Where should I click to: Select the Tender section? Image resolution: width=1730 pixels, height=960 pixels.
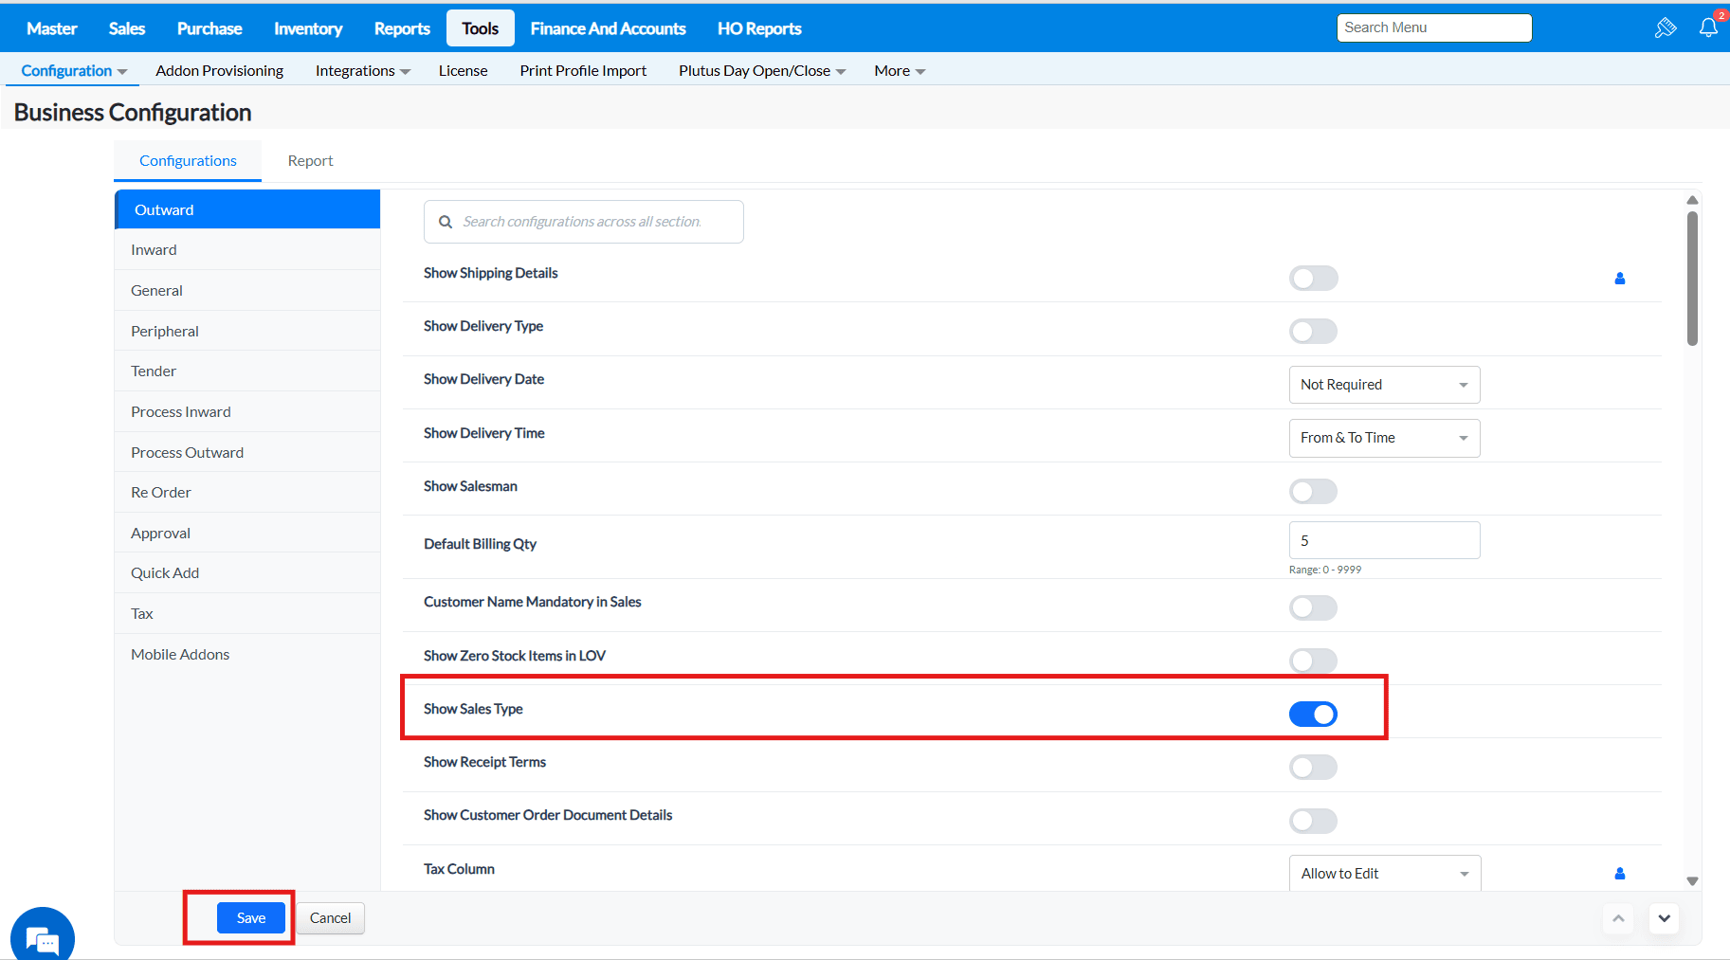click(247, 371)
